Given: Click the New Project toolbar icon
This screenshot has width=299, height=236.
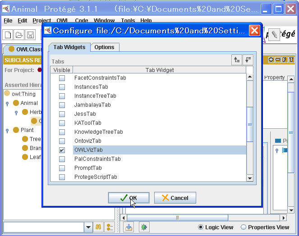Looking at the screenshot, I should coord(8,35).
